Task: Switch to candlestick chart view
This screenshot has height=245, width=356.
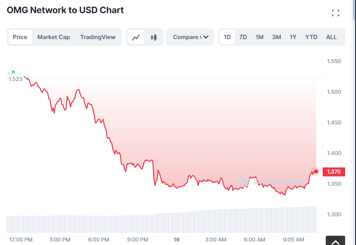Action: point(152,37)
